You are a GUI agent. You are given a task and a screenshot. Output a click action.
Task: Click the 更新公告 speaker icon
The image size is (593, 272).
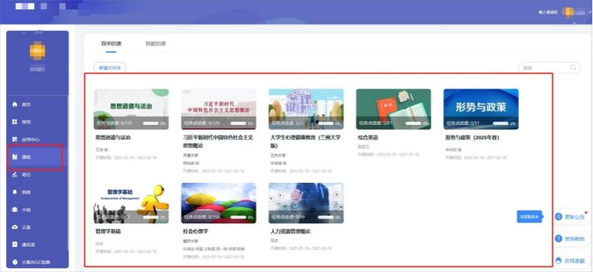[559, 216]
